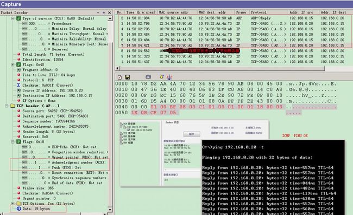
Task: Sort by the Time column header
Action: click(141, 12)
